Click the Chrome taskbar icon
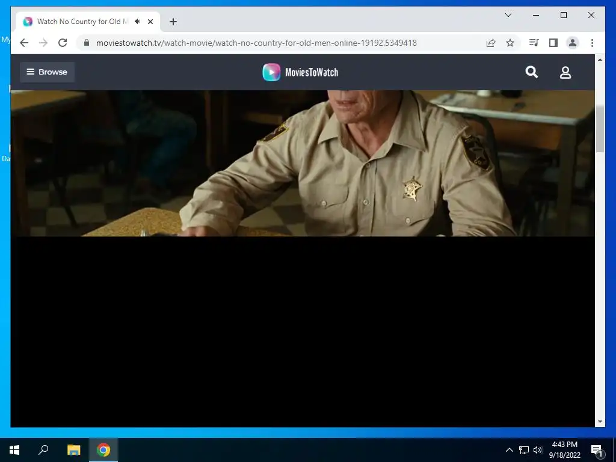This screenshot has height=462, width=616. [x=103, y=450]
